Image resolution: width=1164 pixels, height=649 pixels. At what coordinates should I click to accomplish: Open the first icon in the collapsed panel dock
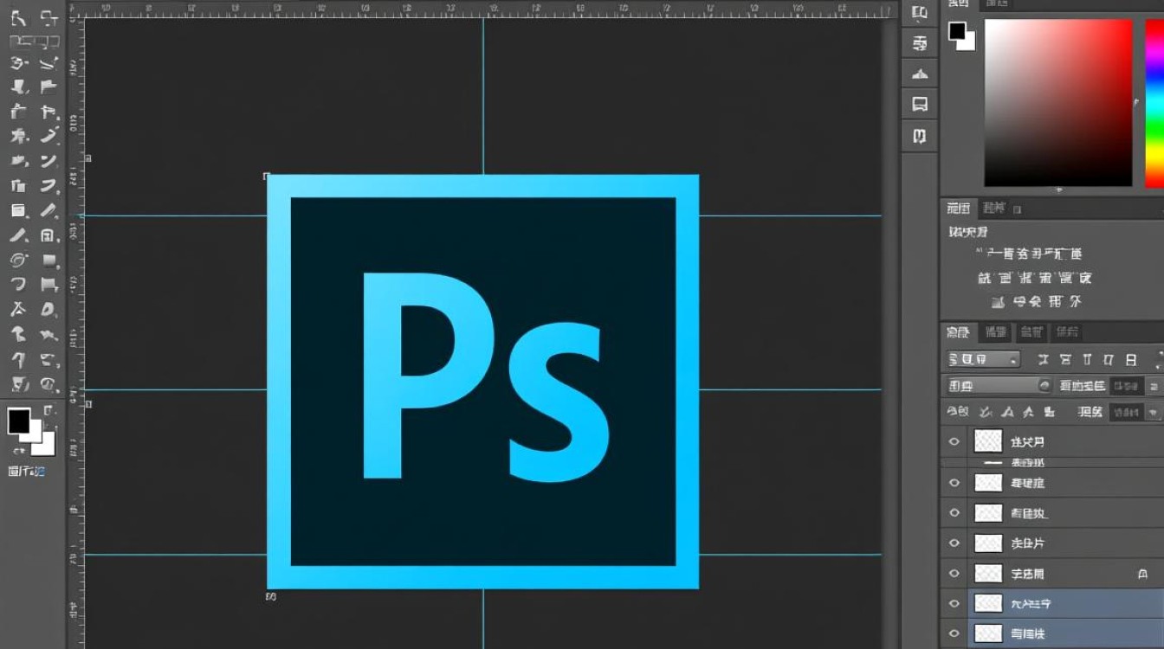(x=920, y=12)
